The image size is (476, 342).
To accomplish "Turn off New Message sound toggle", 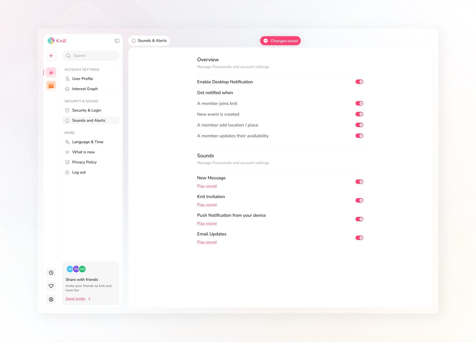I will 359,182.
